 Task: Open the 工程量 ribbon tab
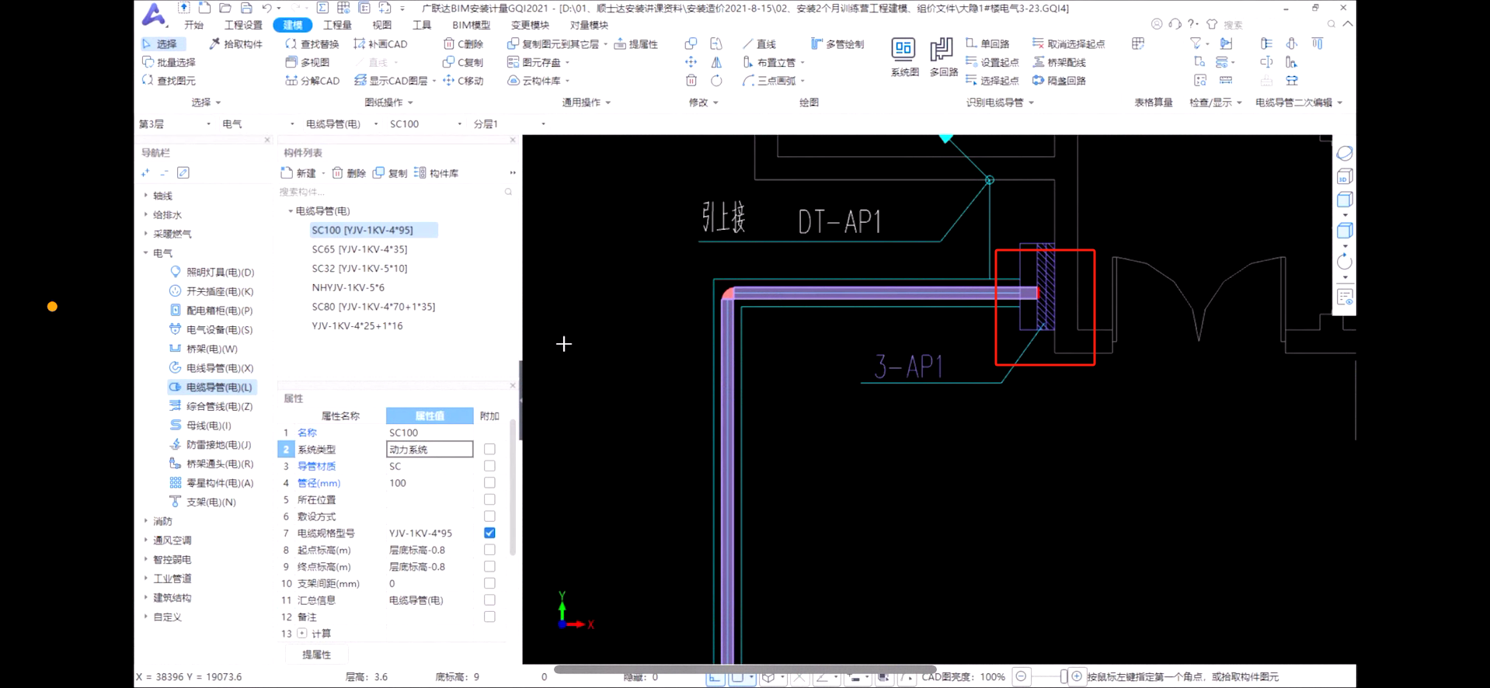337,26
